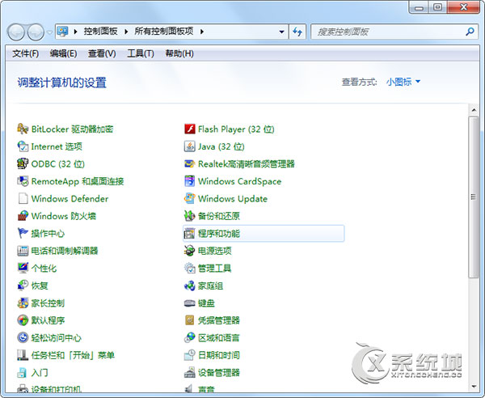Click the 设备管理器 text link
Image resolution: width=485 pixels, height=398 pixels.
tap(219, 372)
